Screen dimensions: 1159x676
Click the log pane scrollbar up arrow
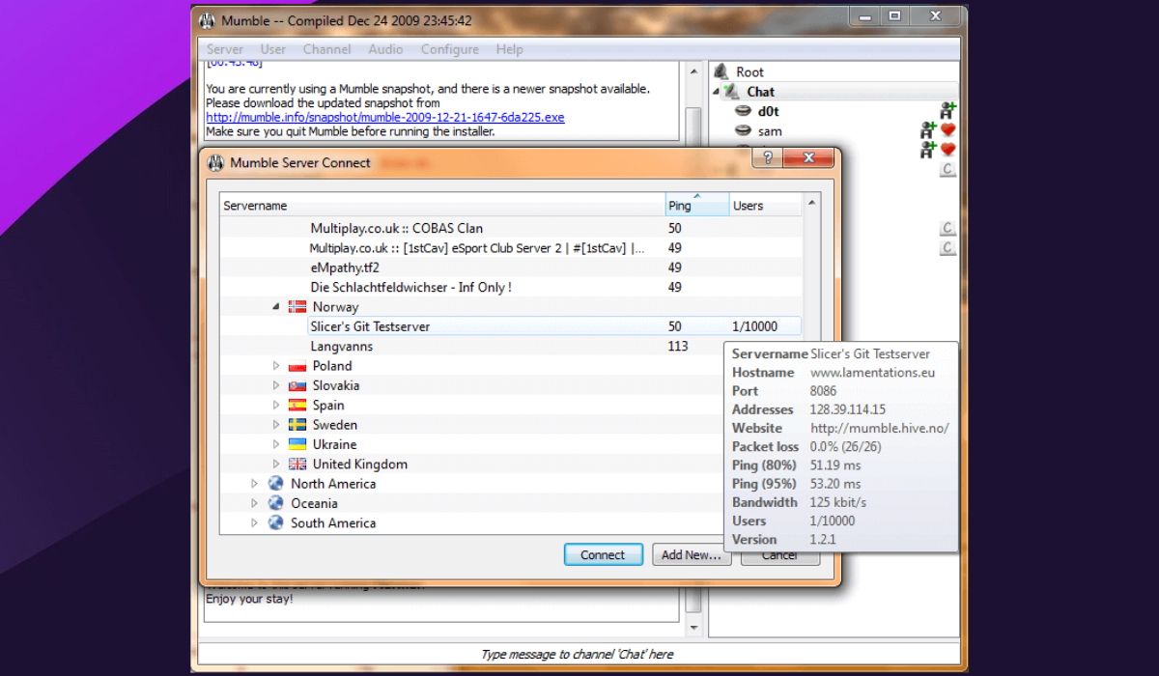tap(693, 71)
